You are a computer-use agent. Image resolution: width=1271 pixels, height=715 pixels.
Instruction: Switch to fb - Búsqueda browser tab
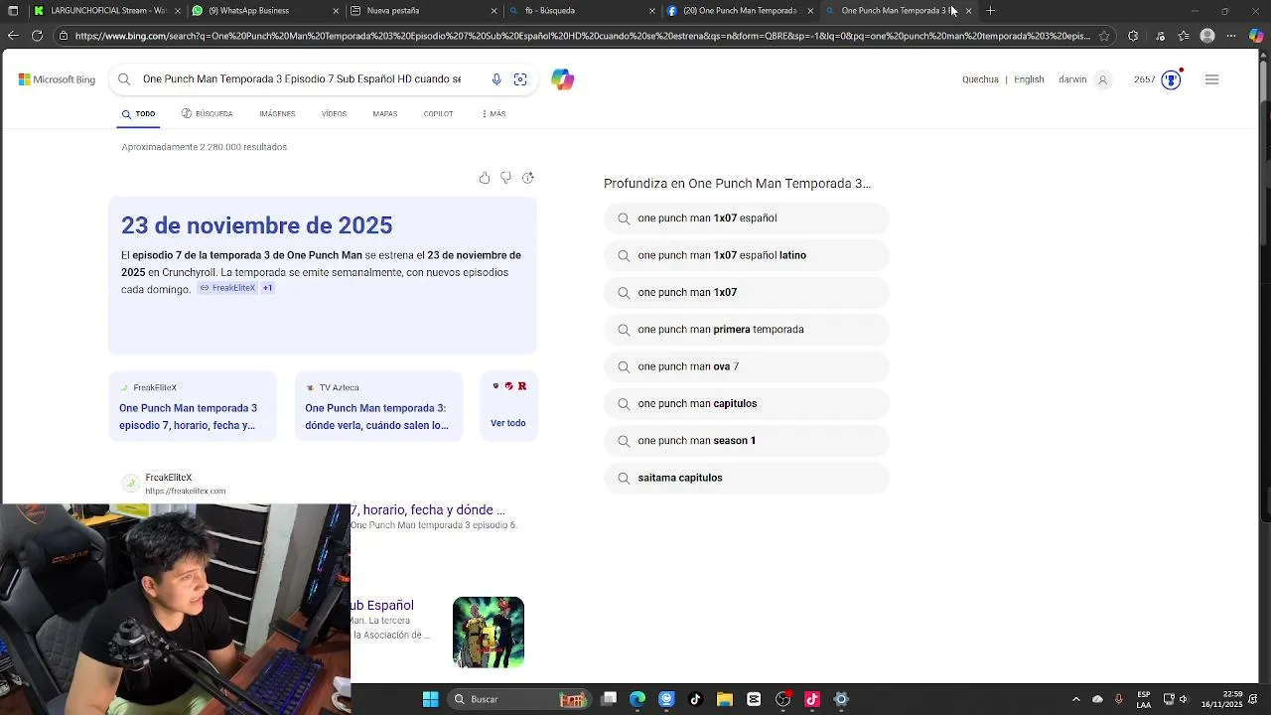581,11
